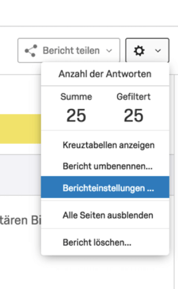Viewport: 178px width, 289px height.
Task: Click the Gefiltert count of 25
Action: [133, 116]
